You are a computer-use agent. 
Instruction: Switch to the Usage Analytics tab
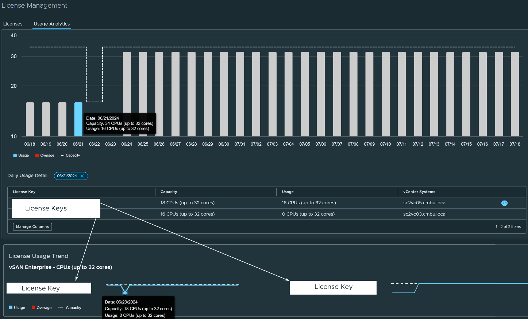[51, 24]
